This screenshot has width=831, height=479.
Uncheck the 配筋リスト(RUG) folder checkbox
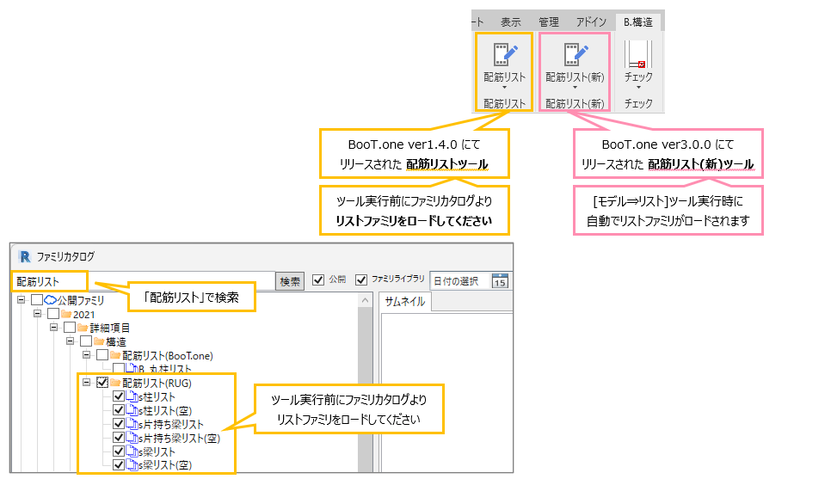point(102,383)
